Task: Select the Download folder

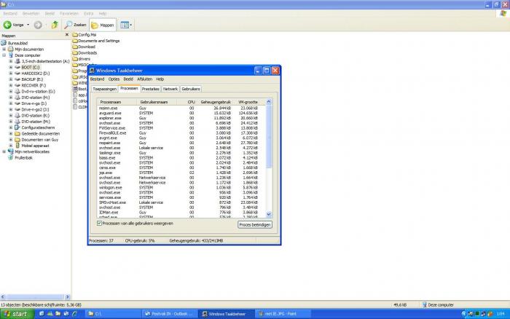Action: [84, 47]
